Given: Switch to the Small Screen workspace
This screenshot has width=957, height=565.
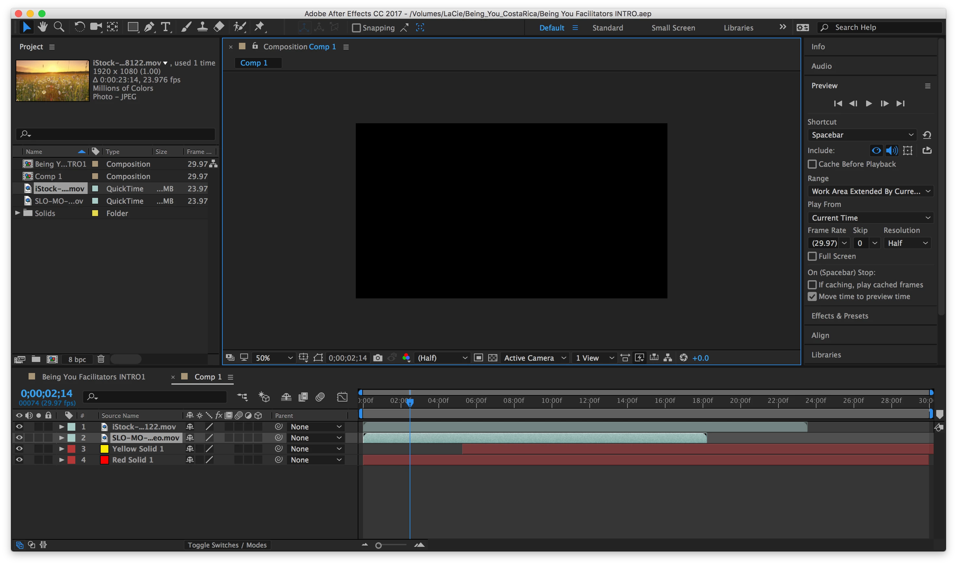Looking at the screenshot, I should pos(673,28).
